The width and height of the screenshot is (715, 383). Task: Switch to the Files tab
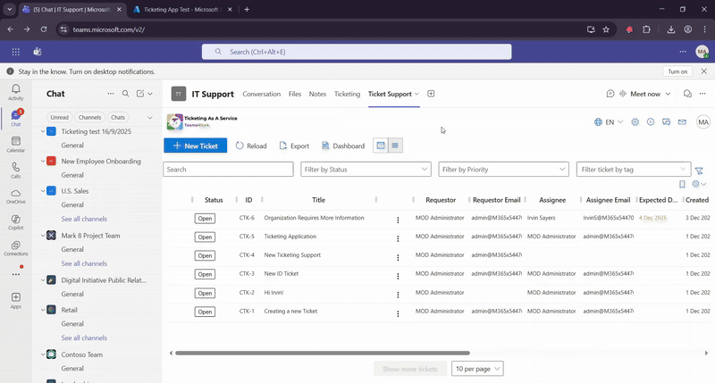[295, 94]
